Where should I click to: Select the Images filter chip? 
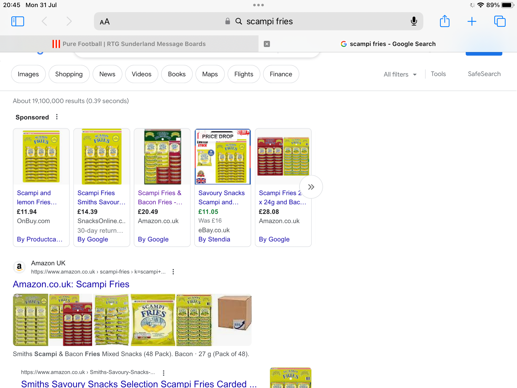28,74
